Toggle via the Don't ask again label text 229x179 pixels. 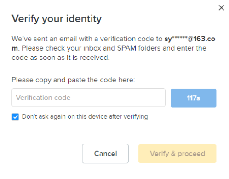click(x=85, y=117)
